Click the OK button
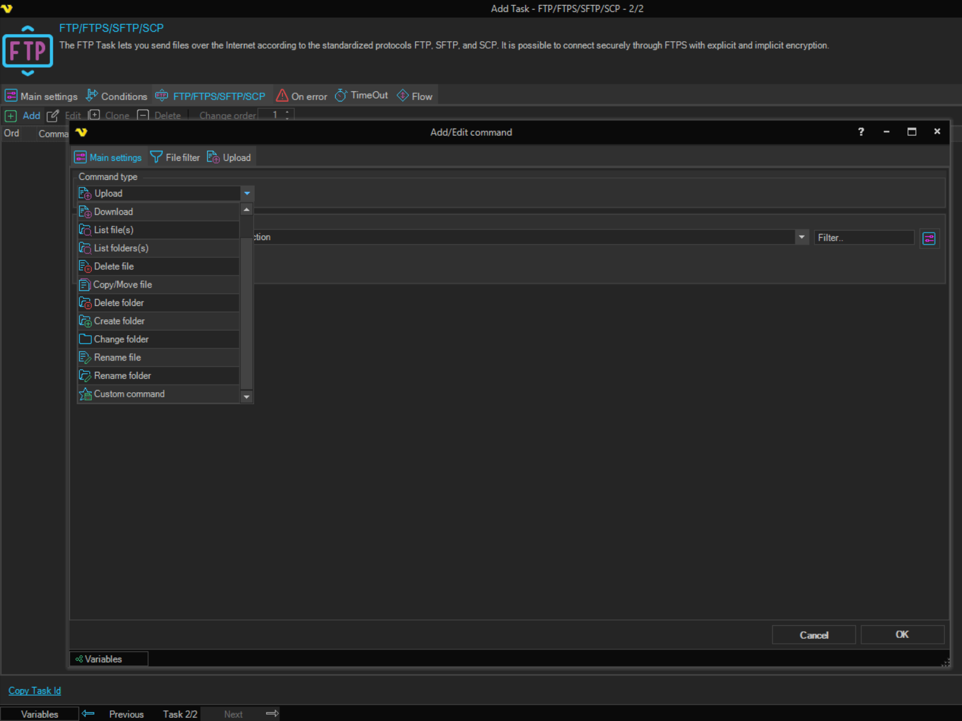 [902, 634]
